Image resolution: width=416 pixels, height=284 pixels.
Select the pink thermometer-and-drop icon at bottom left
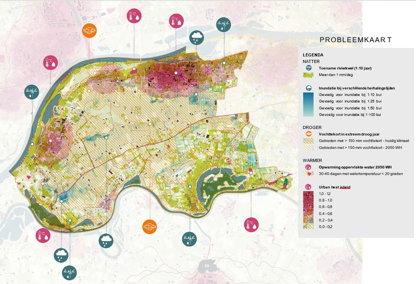(43, 235)
